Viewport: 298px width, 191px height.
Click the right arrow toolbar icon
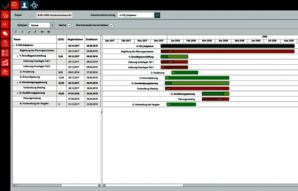point(49,32)
